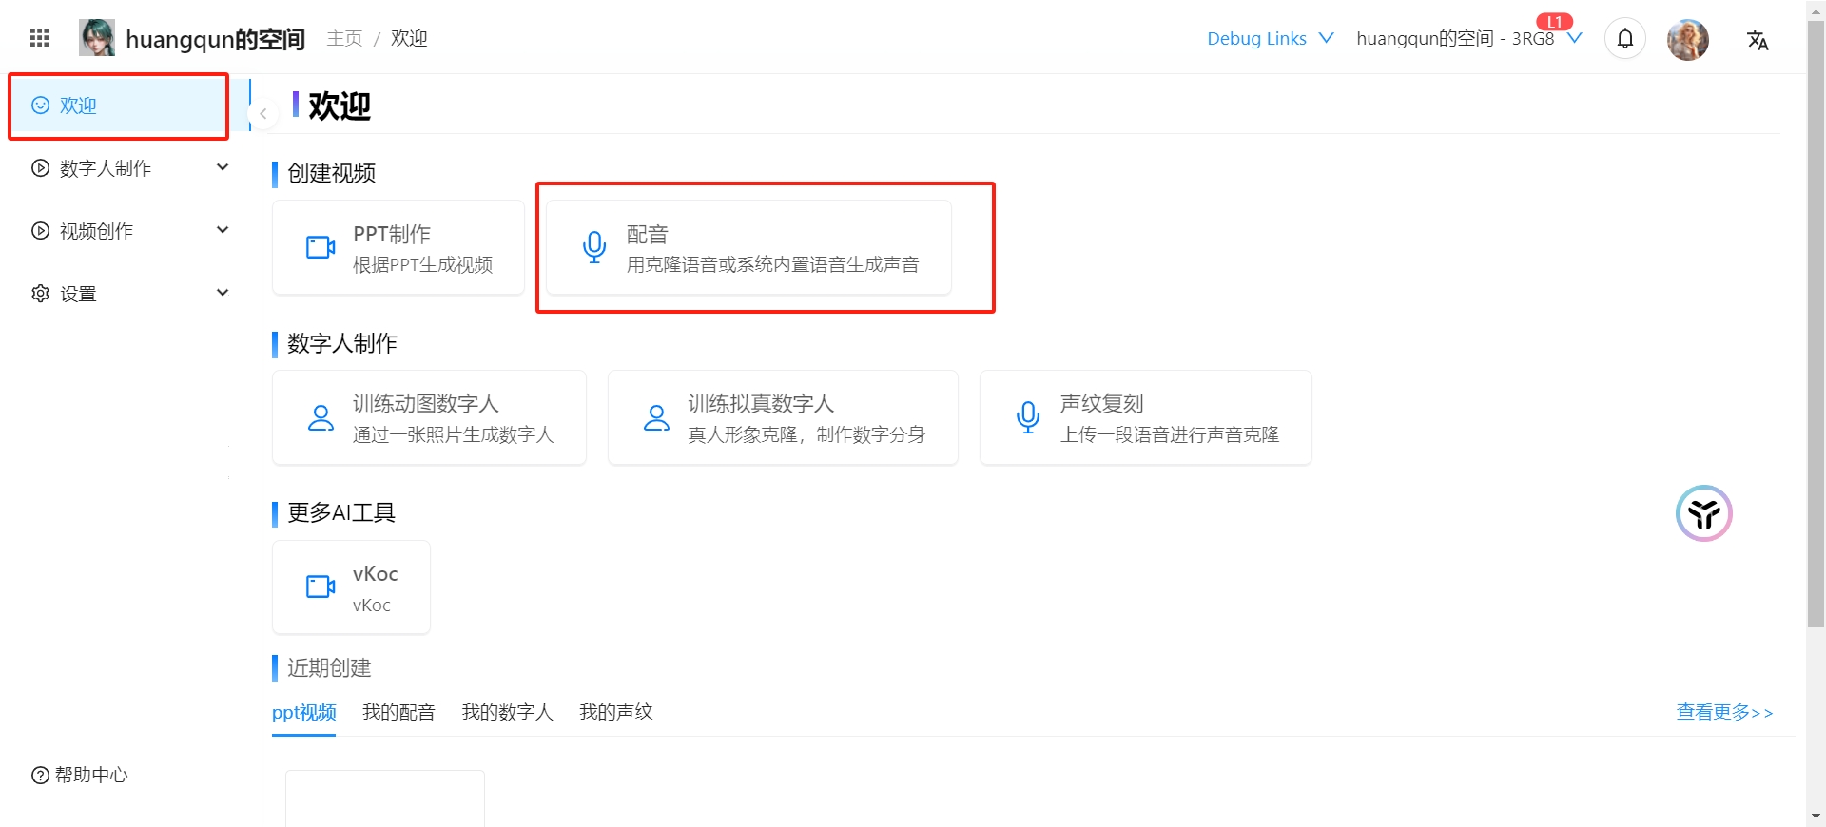The height and width of the screenshot is (827, 1826).
Task: Open the apps grid menu icon
Action: click(39, 38)
